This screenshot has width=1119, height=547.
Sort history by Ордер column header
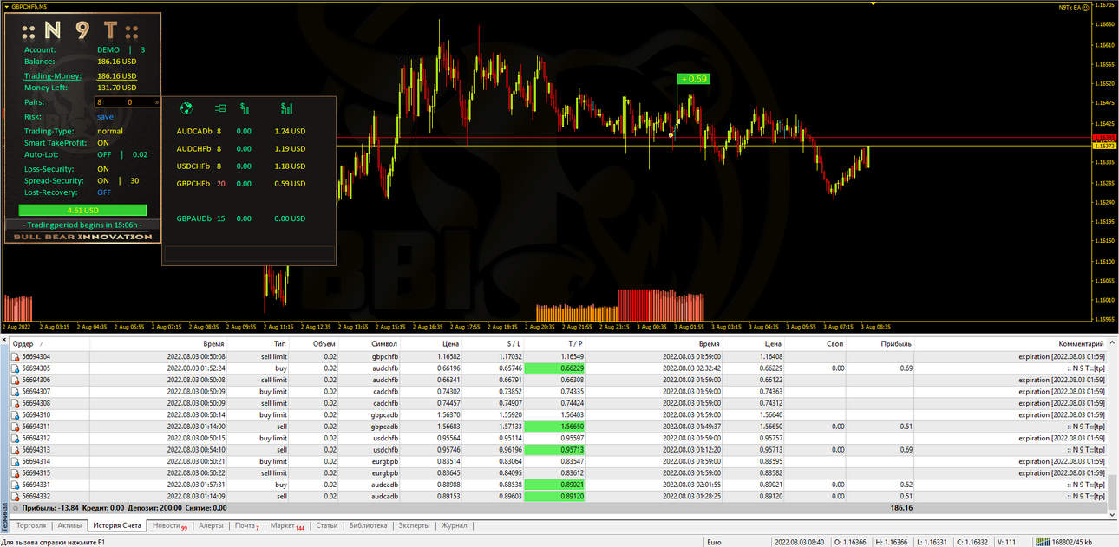[23, 344]
